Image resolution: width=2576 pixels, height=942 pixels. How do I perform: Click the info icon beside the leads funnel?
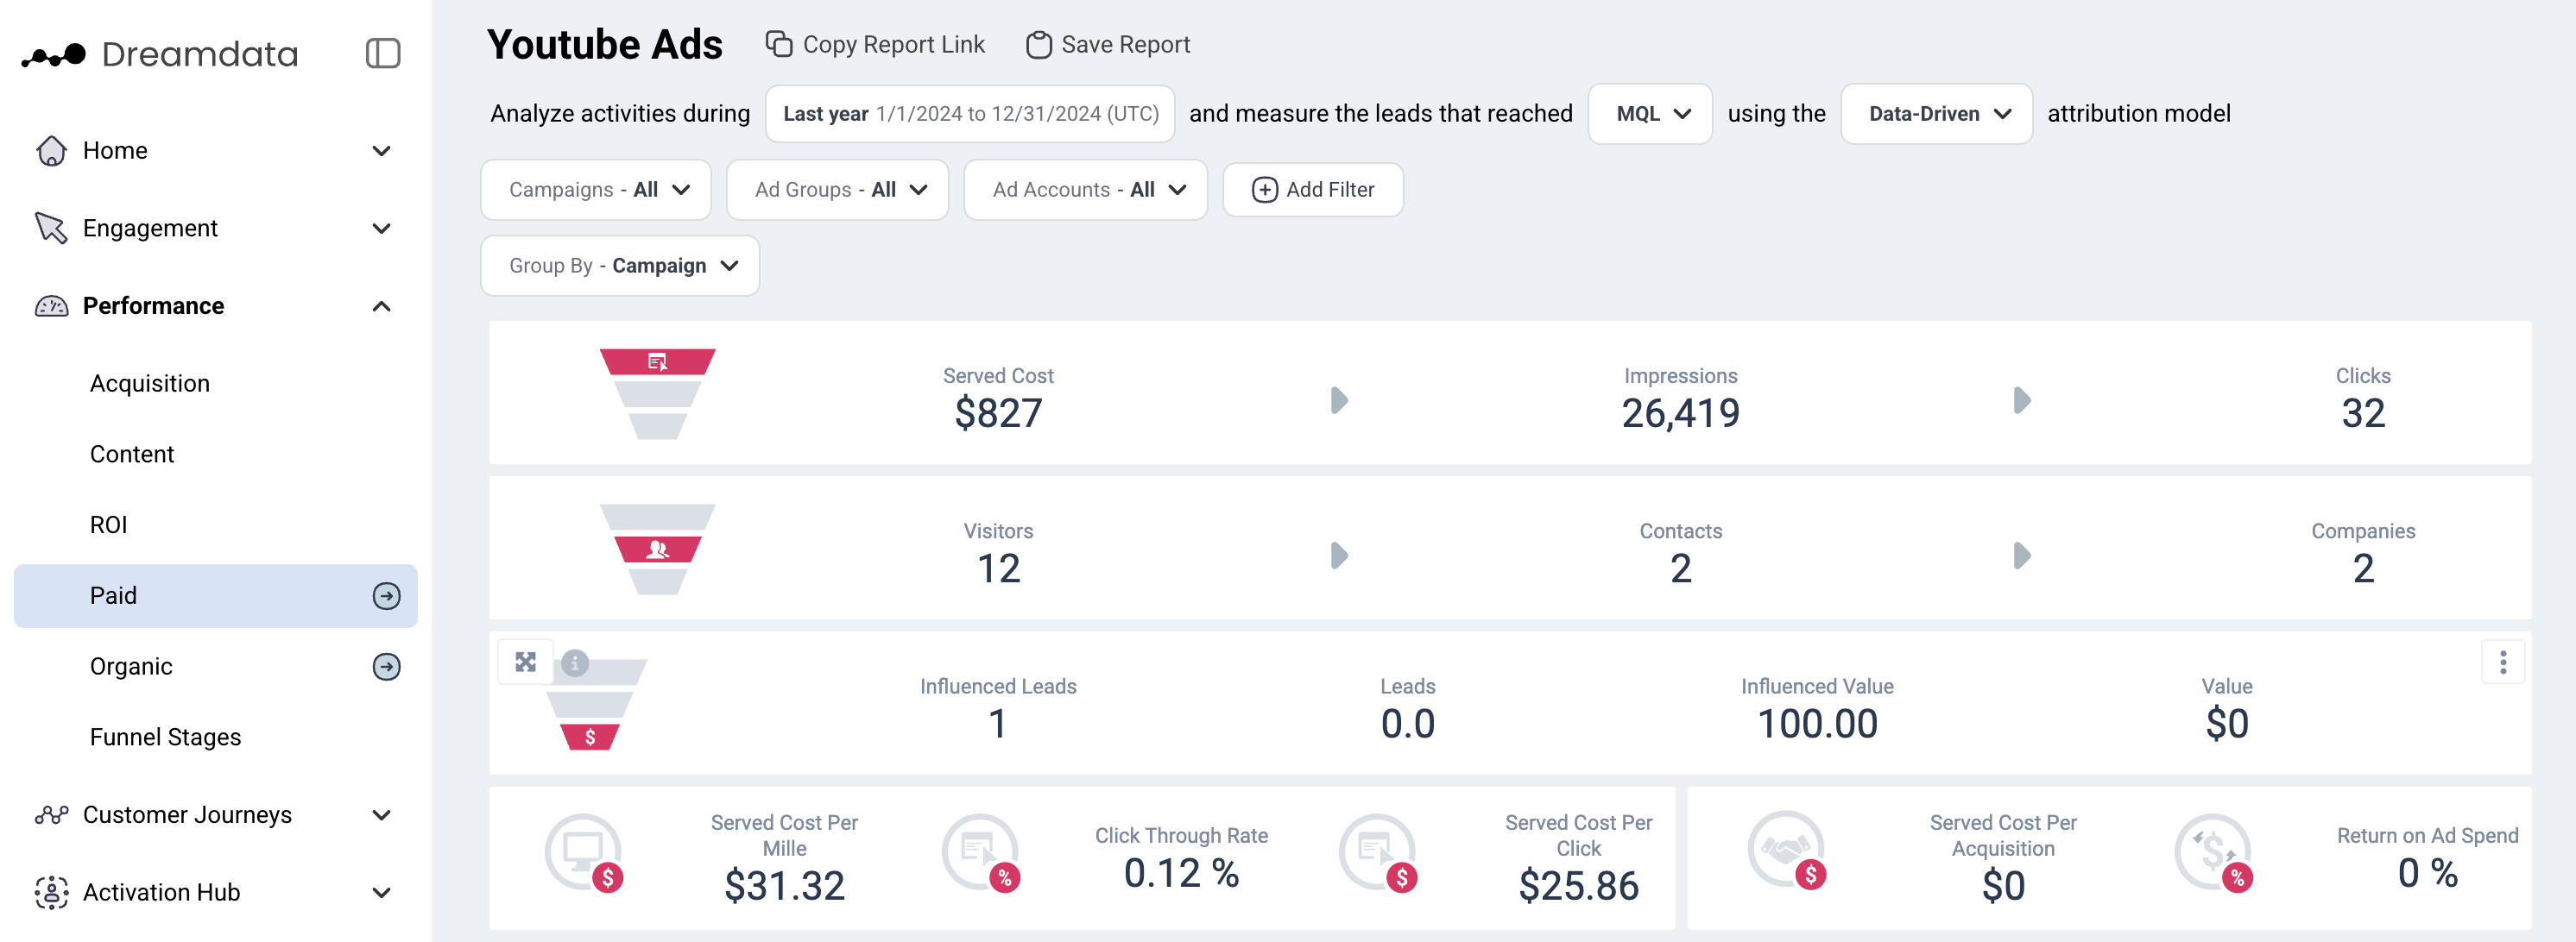click(575, 663)
